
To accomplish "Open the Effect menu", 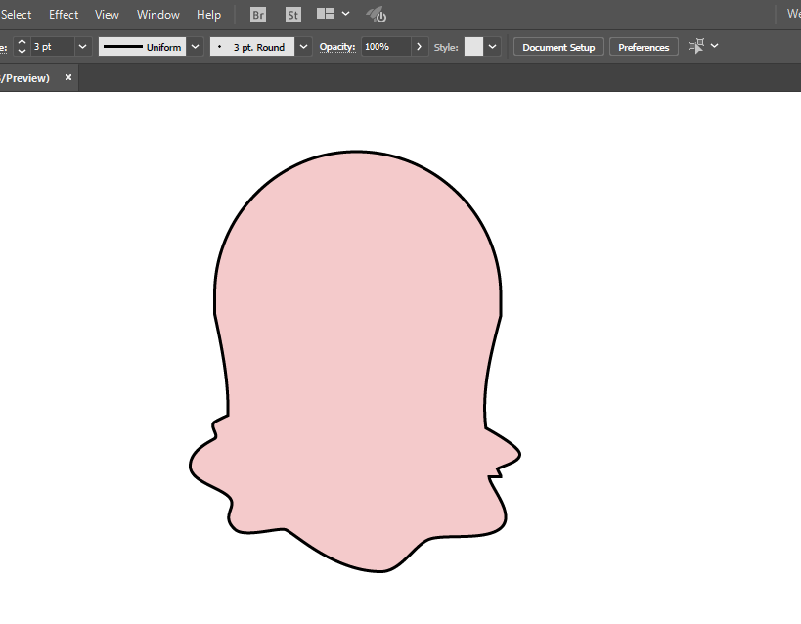I will coord(64,15).
